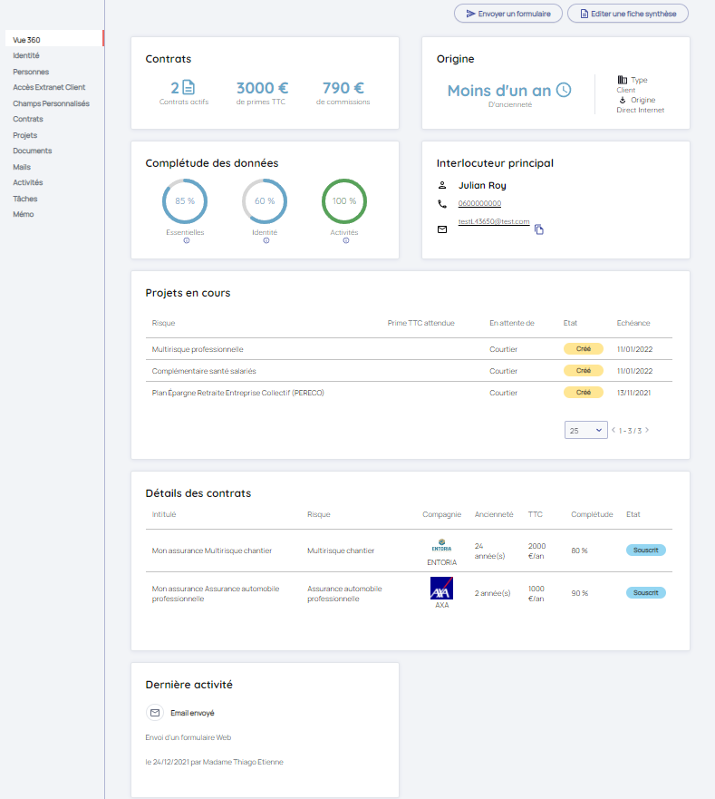
Task: Click the copy icon beside the email address
Action: [539, 229]
